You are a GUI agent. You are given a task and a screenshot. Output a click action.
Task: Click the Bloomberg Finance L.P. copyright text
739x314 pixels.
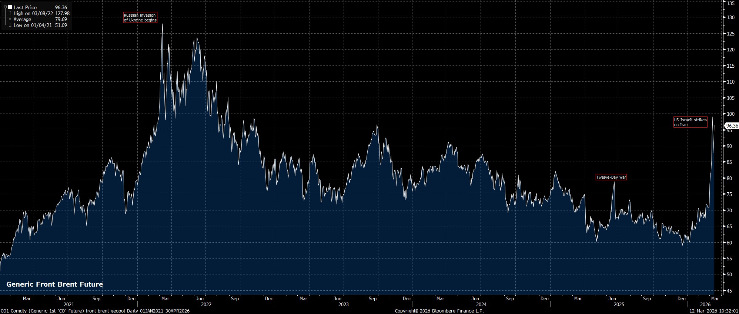[439, 311]
